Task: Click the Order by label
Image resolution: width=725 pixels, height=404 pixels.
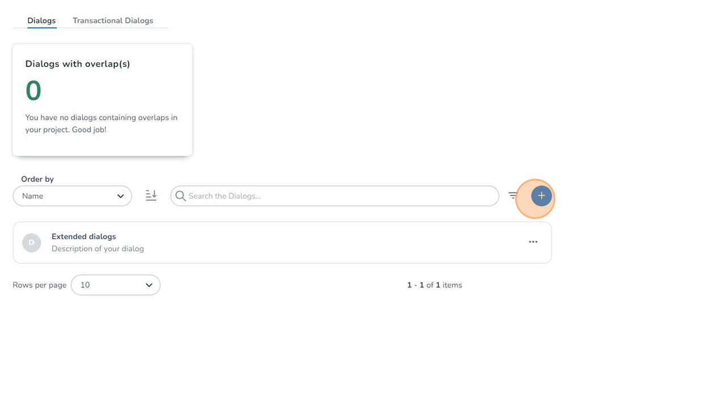Action: (x=37, y=179)
